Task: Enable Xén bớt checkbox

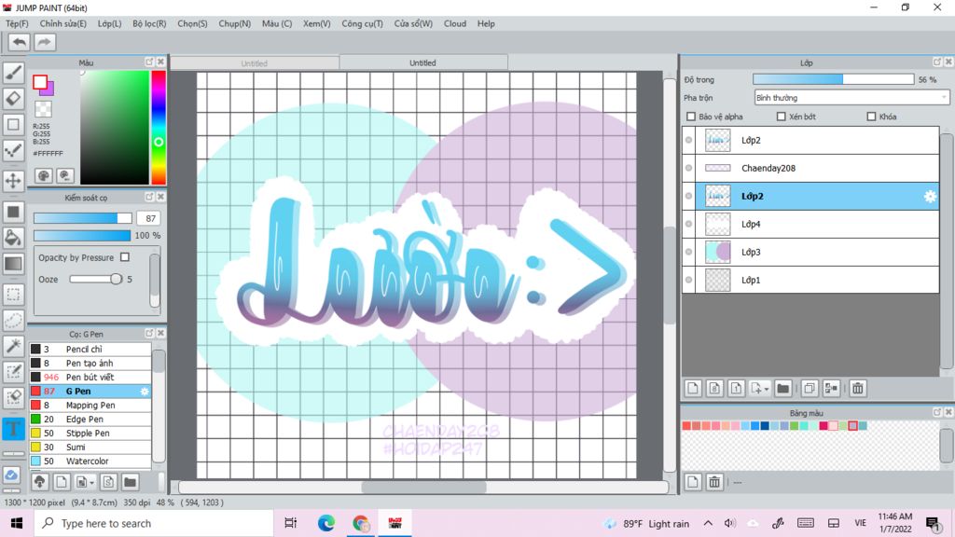Action: point(781,117)
